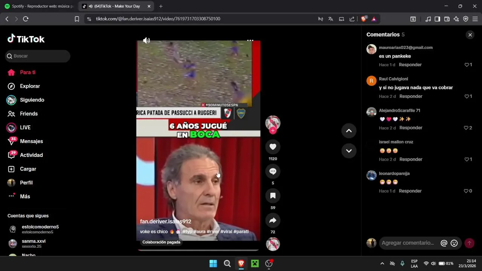Insert mention with the @ icon

tap(444, 243)
